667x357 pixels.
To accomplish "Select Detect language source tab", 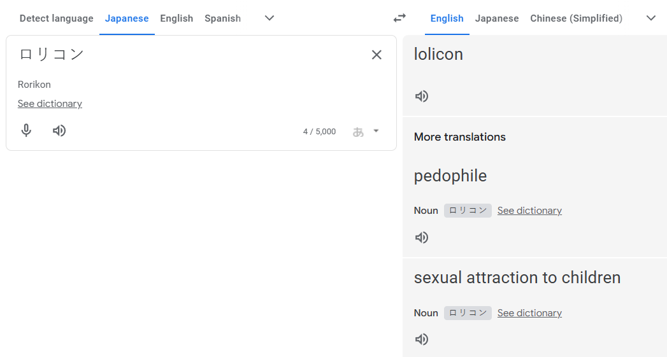I will pyautogui.click(x=57, y=18).
